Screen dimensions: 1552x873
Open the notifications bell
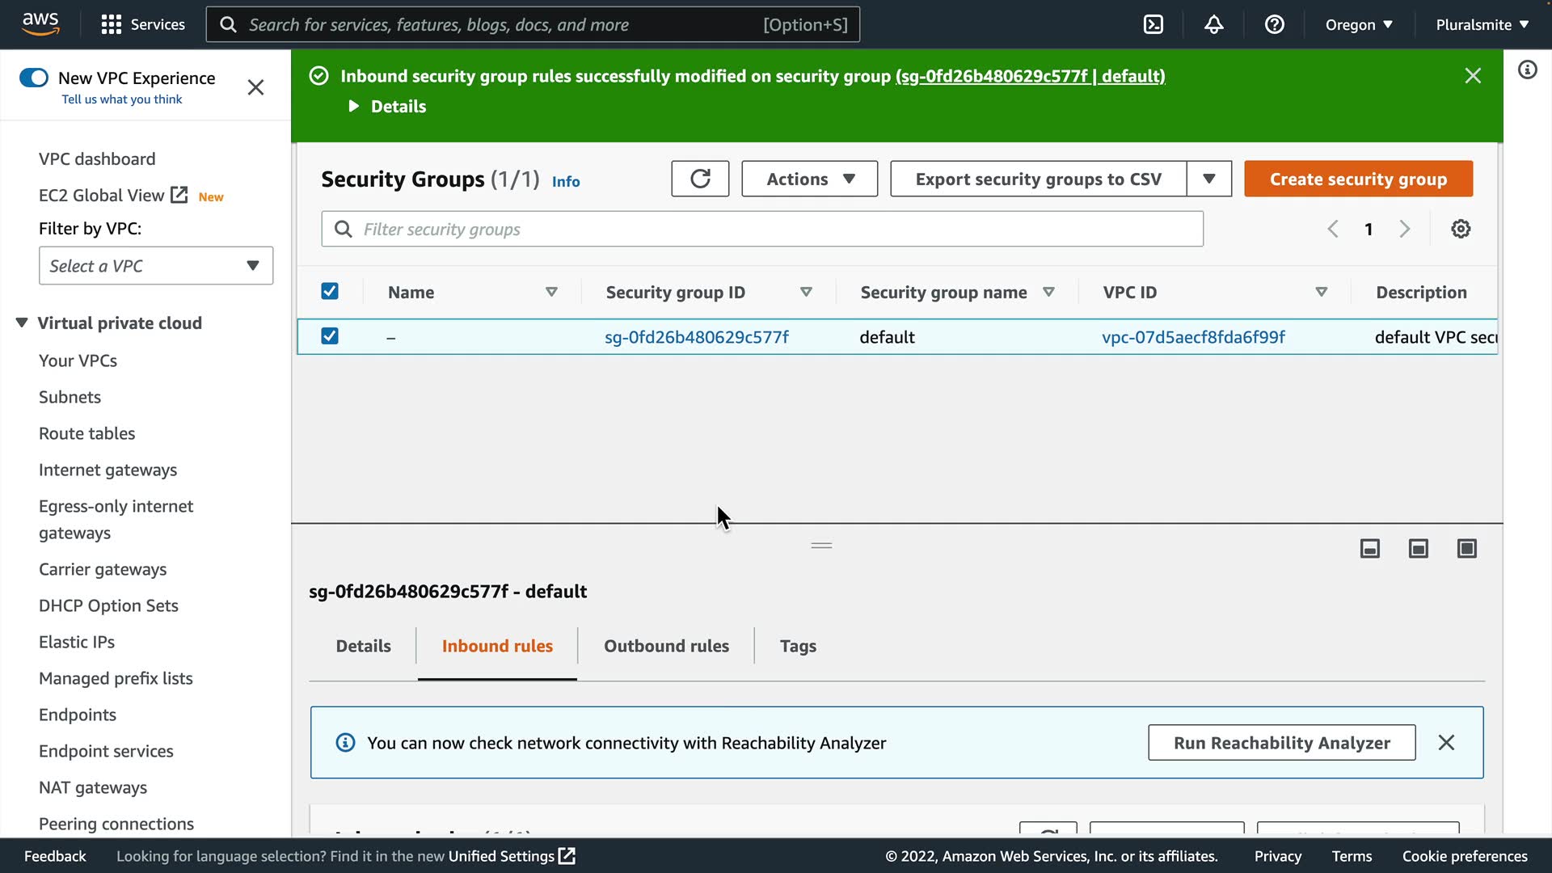(x=1213, y=24)
